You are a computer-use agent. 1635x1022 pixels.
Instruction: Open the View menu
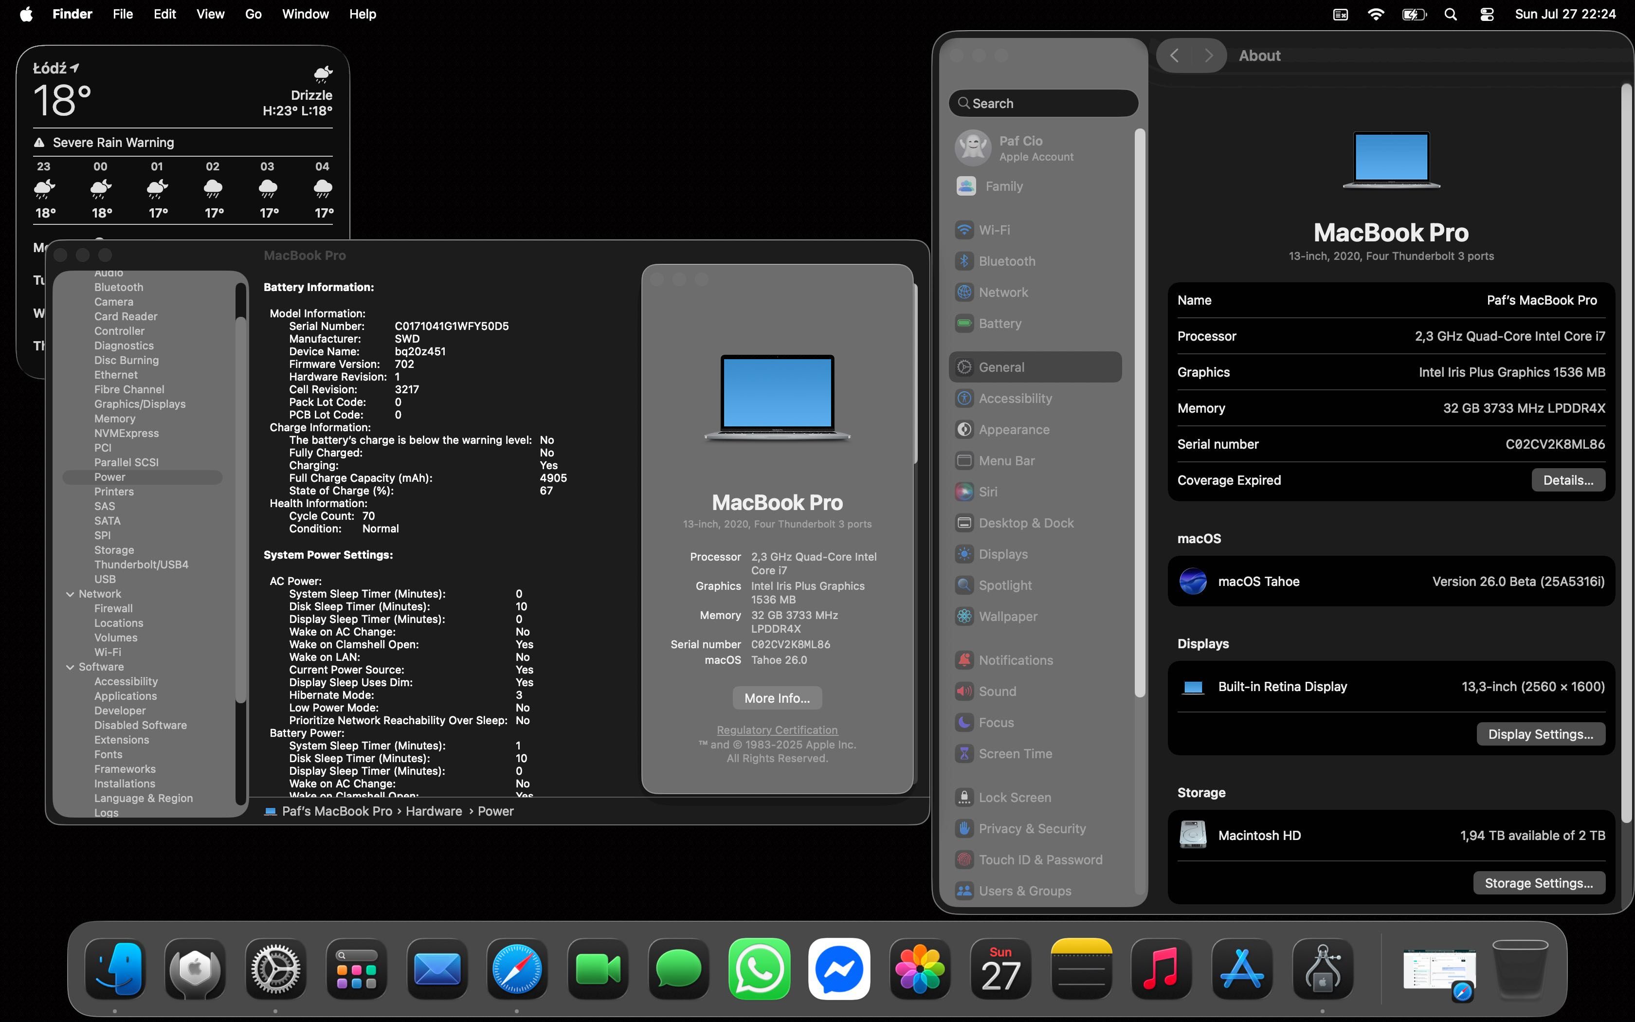click(210, 14)
